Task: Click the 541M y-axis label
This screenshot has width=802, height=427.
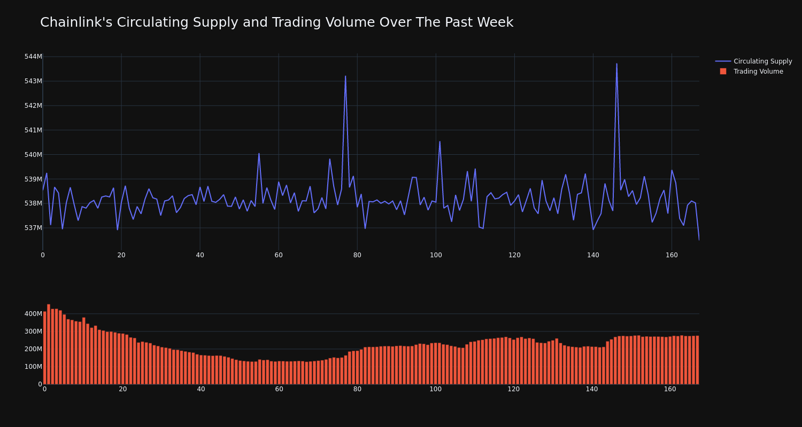Action: (x=33, y=130)
